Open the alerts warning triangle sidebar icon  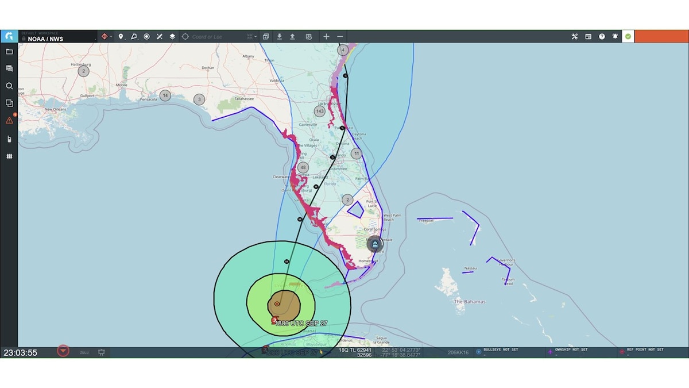pos(9,120)
